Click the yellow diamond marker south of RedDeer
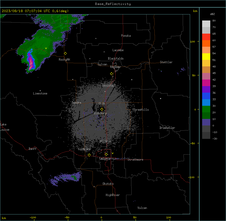The height and width of the screenshot is (221, 226). coord(112,74)
